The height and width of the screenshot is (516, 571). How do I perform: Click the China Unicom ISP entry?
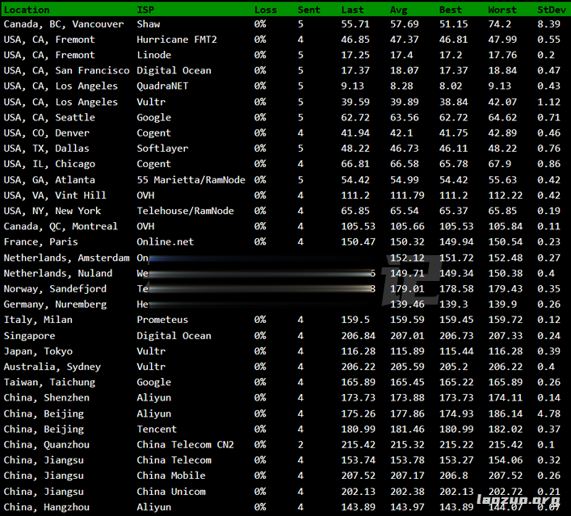coord(171,492)
